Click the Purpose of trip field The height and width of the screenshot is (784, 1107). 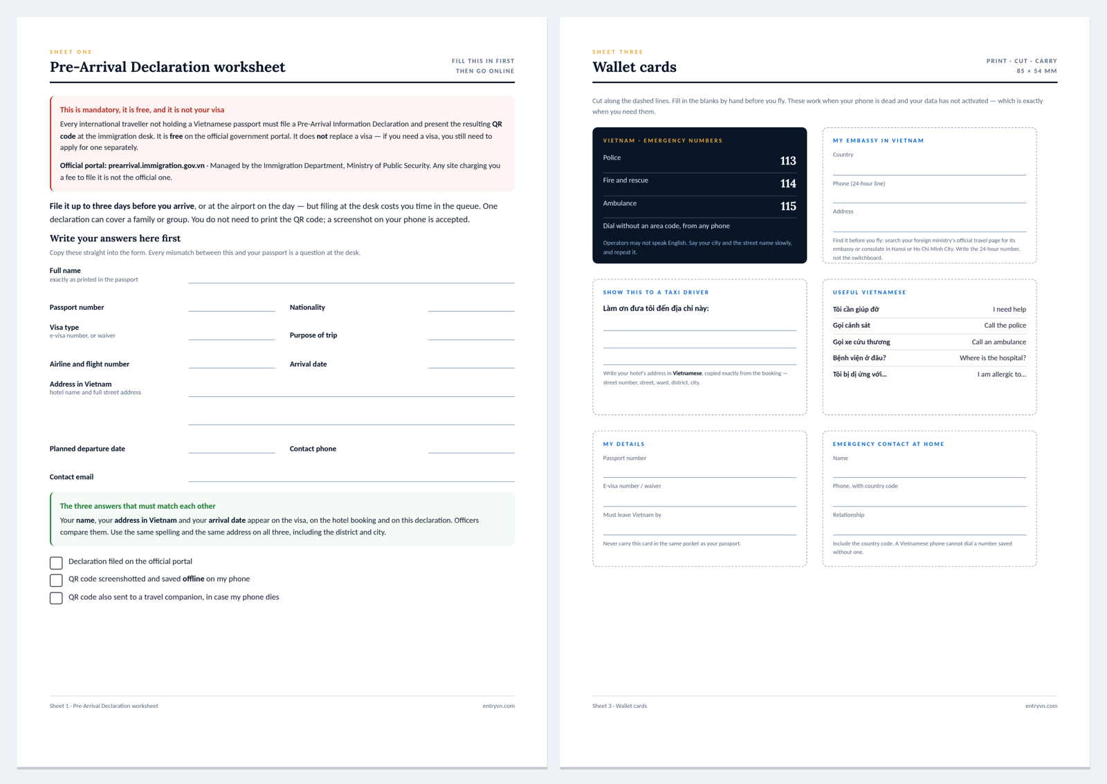[x=471, y=333]
